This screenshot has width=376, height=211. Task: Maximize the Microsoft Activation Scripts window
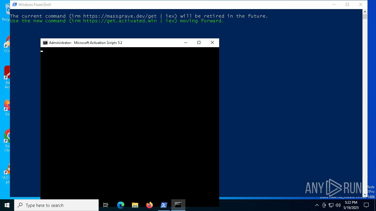click(199, 43)
